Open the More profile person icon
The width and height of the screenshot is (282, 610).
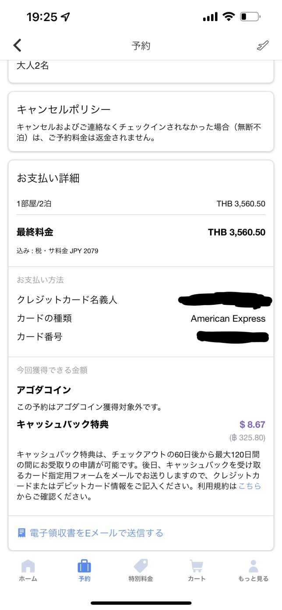pyautogui.click(x=253, y=566)
